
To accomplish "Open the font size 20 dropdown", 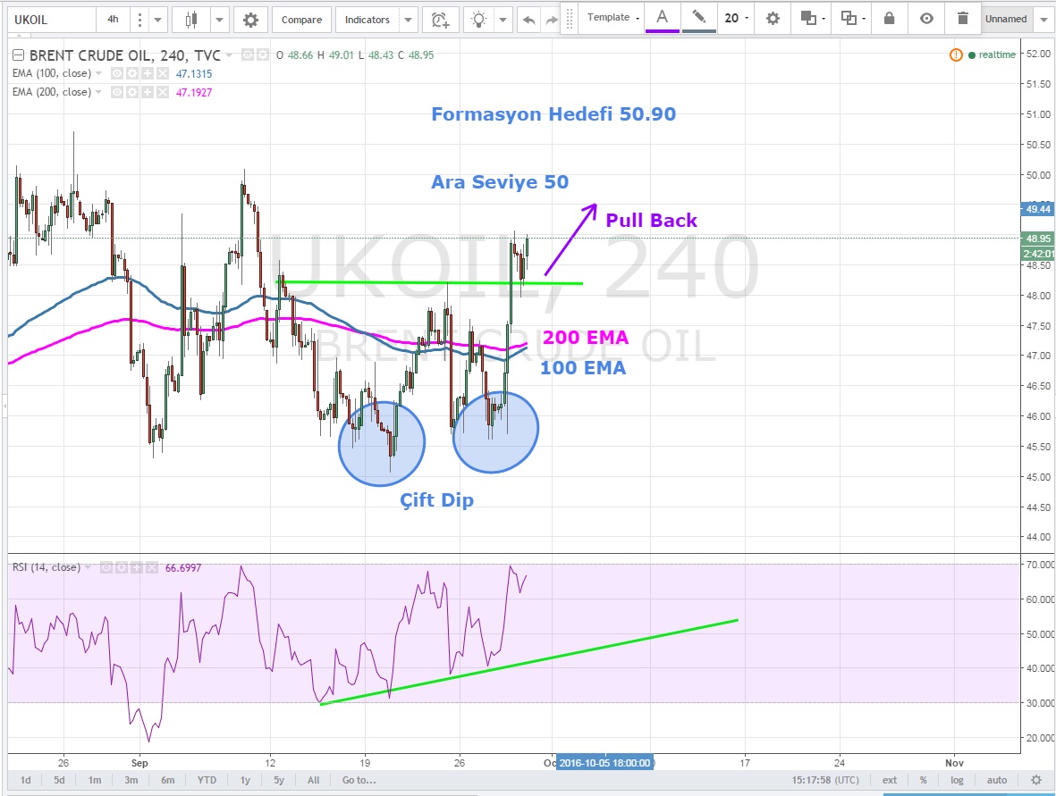I will pyautogui.click(x=737, y=18).
